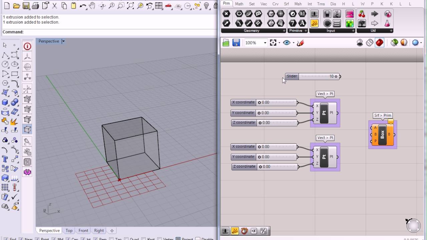Image resolution: width=427 pixels, height=240 pixels.
Task: Click the Zoom Window tool
Action: [121, 6]
